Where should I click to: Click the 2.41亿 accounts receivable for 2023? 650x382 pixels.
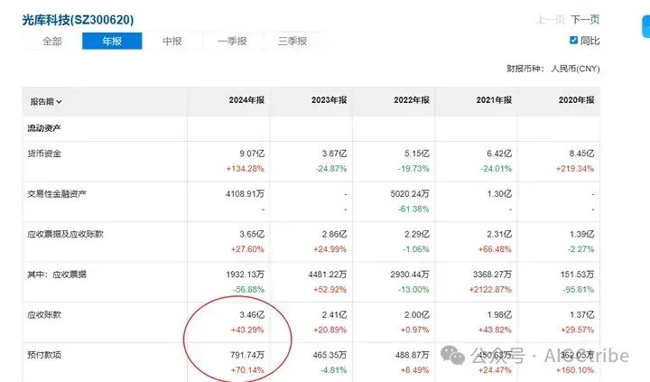334,314
